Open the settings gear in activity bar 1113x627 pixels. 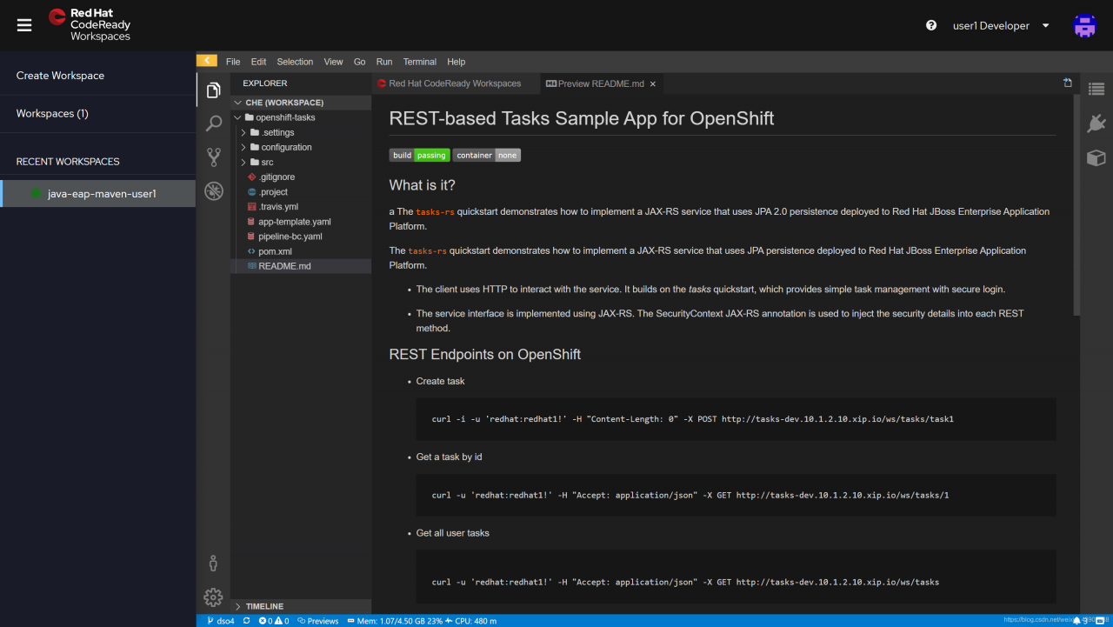point(214,597)
